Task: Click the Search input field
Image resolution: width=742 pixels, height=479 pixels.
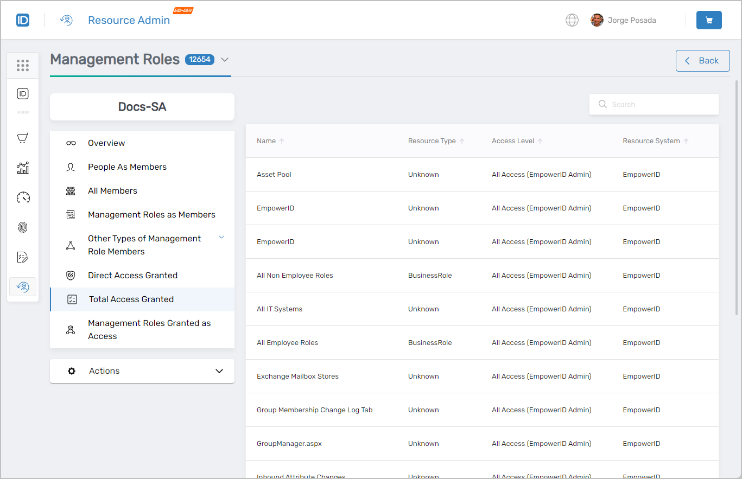Action: click(659, 104)
